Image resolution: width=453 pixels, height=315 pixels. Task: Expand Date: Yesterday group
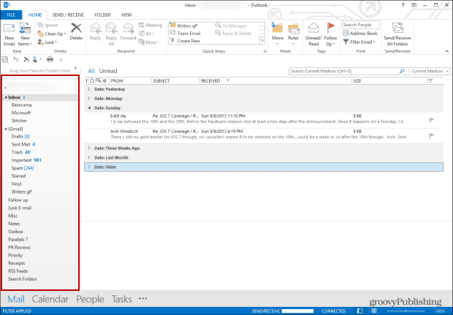[89, 89]
